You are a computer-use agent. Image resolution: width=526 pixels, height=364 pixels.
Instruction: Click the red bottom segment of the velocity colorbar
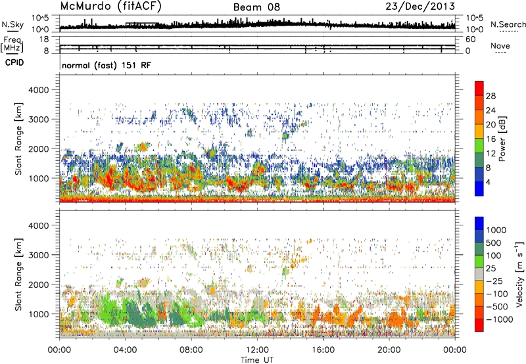click(x=479, y=325)
